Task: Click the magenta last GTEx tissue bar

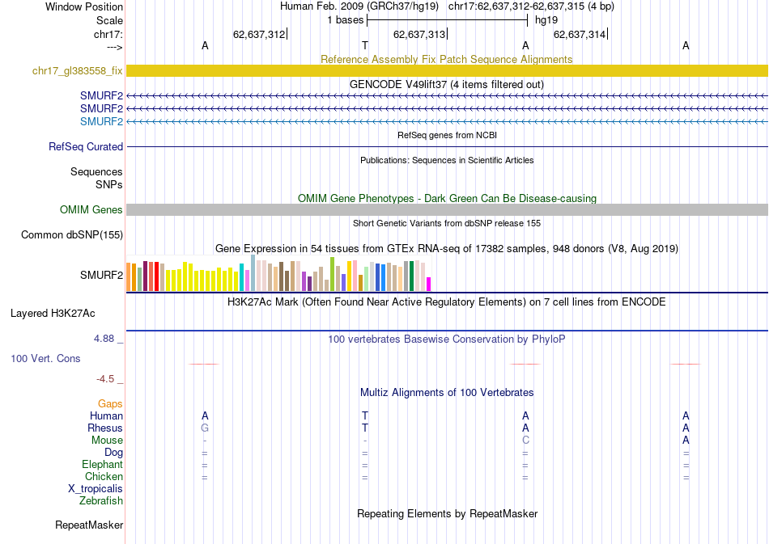Action: [x=429, y=284]
